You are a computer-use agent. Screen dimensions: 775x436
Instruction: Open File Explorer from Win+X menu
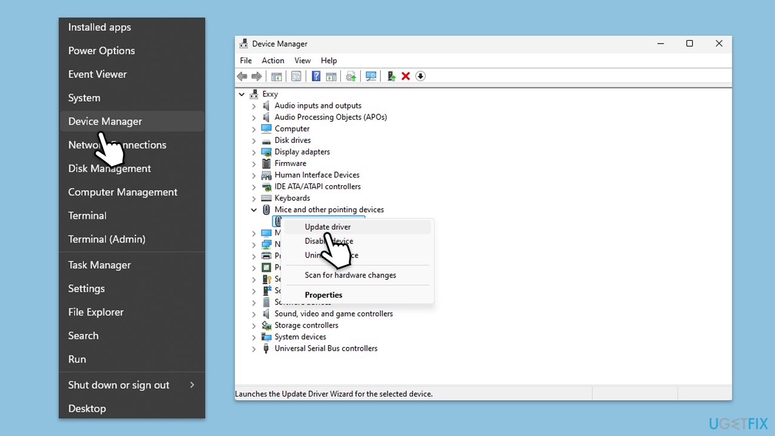pyautogui.click(x=132, y=312)
